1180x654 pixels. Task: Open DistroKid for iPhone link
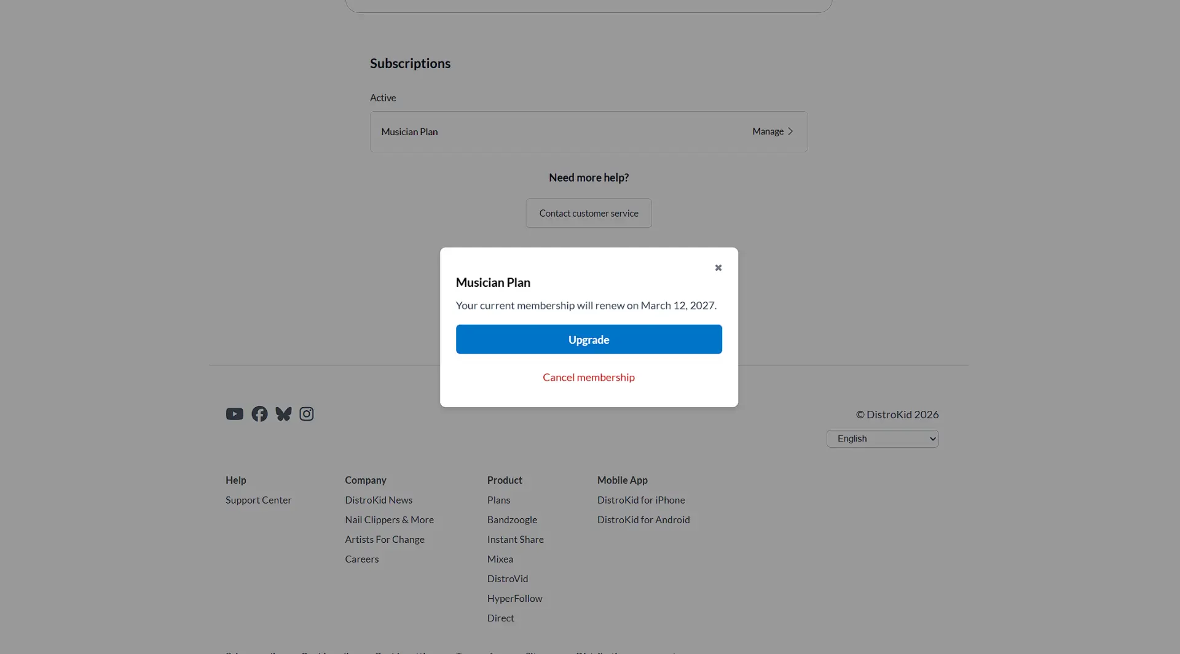coord(641,500)
